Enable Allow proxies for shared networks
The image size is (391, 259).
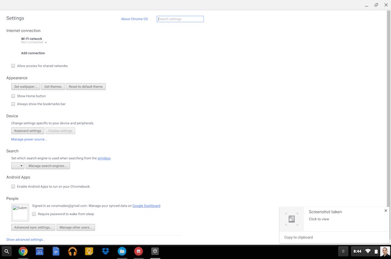coord(13,66)
